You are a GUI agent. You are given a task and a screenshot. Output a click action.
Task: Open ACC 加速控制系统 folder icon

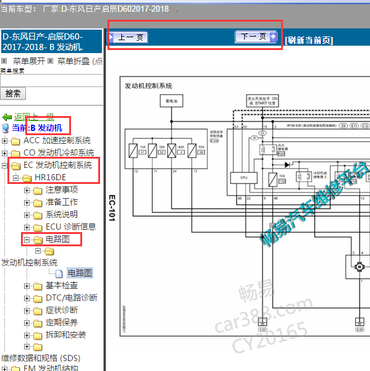[x=15, y=141]
